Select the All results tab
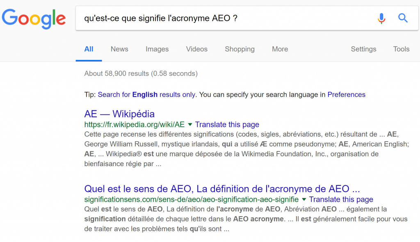This screenshot has height=242, width=420. pos(89,49)
